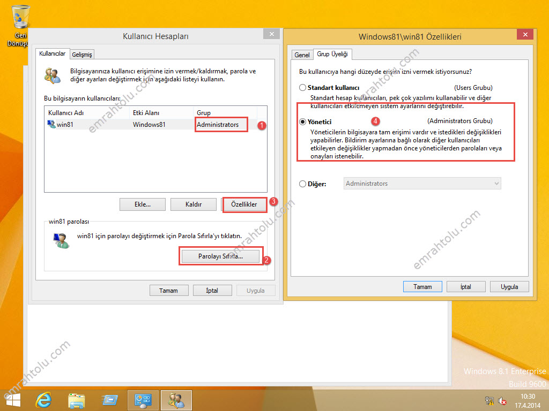Open the Gelişmiş tab

[x=82, y=55]
